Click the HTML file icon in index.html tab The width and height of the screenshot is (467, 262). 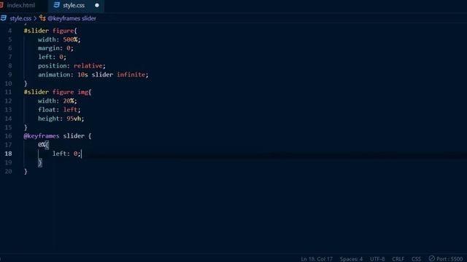[x=1, y=5]
